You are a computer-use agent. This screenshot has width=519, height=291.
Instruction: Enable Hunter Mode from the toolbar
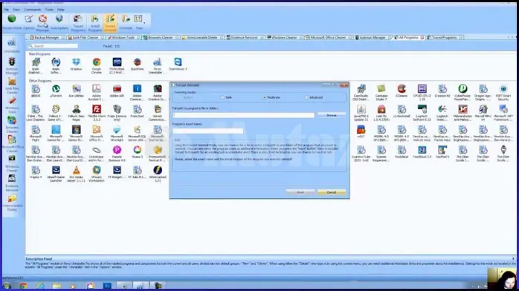(x=12, y=22)
